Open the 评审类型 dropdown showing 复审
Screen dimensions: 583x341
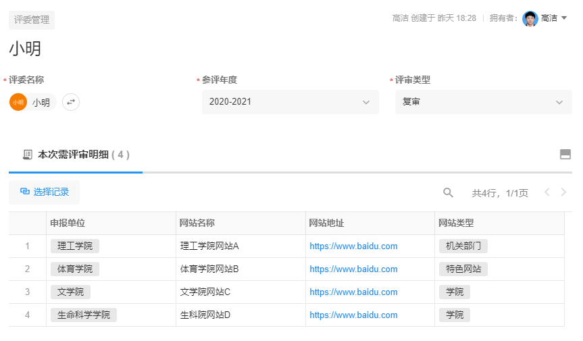point(483,102)
